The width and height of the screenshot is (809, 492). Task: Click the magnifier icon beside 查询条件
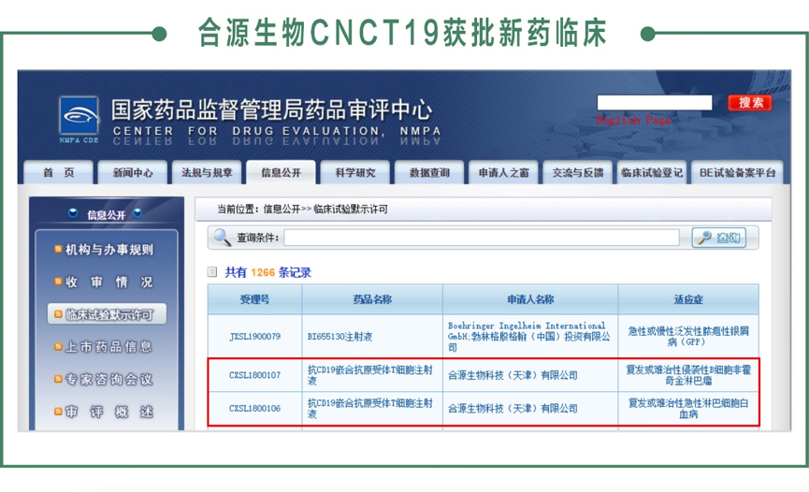(x=223, y=238)
